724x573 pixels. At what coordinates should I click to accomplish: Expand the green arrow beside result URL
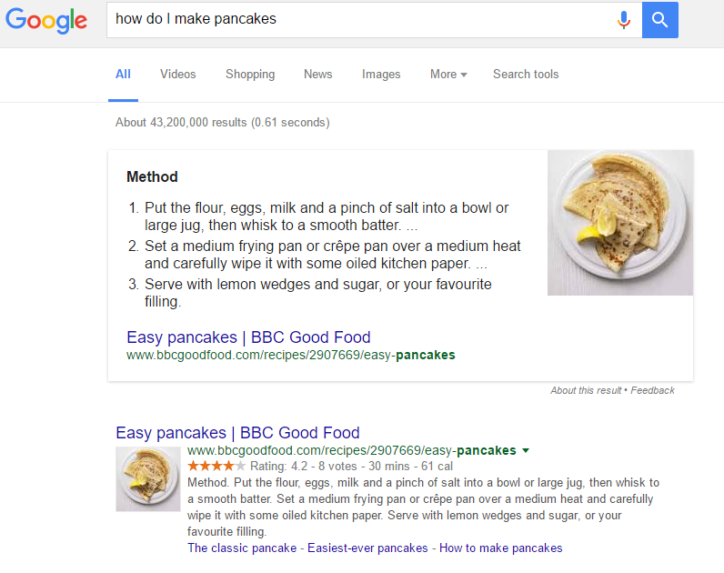click(x=526, y=450)
